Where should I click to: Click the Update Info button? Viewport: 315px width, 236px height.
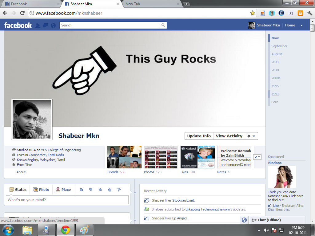[199, 136]
